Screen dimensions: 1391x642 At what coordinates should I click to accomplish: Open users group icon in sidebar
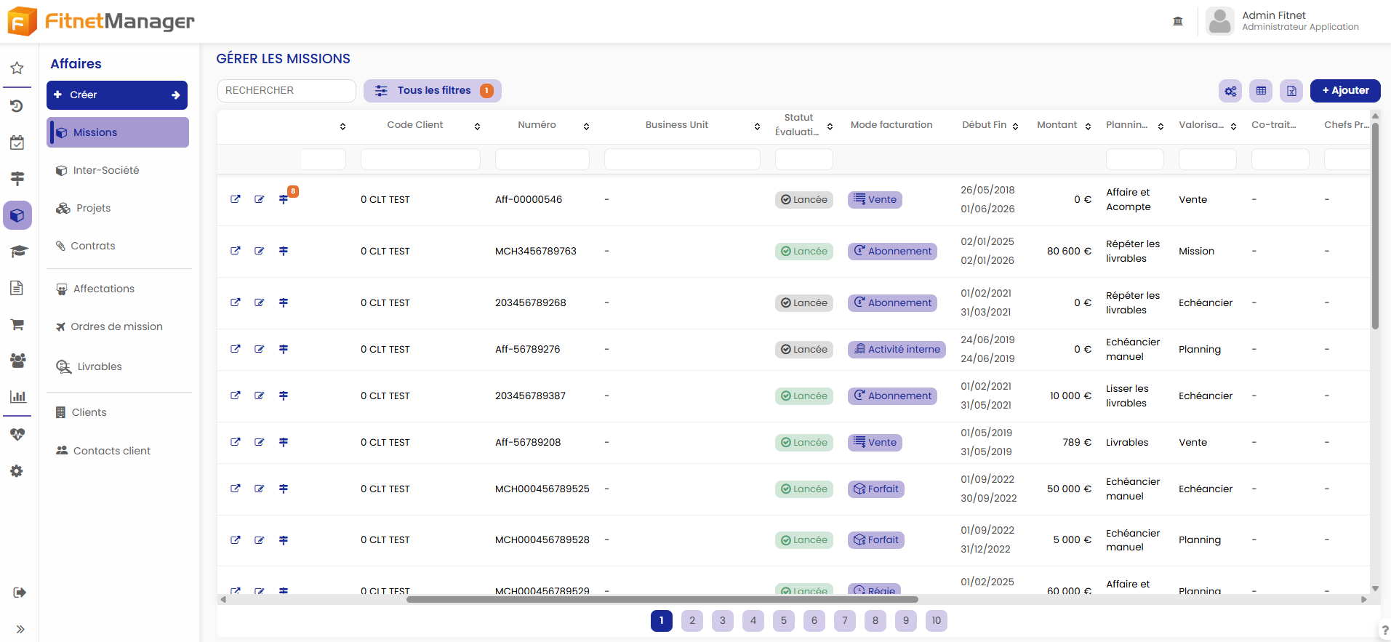(x=17, y=360)
